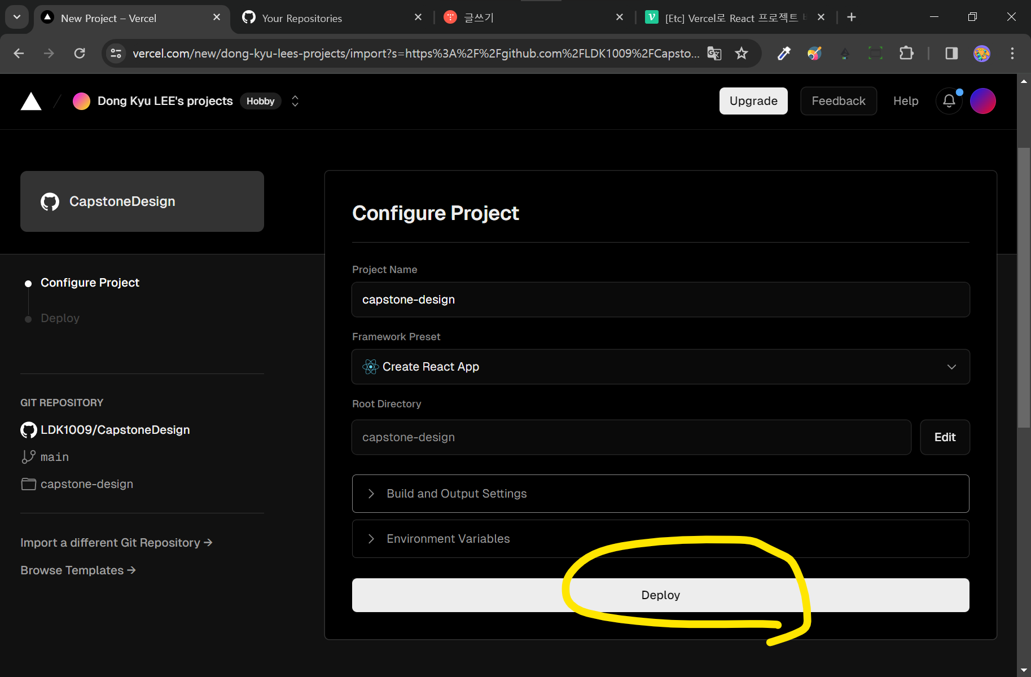Click the Deploy button

coord(661,595)
